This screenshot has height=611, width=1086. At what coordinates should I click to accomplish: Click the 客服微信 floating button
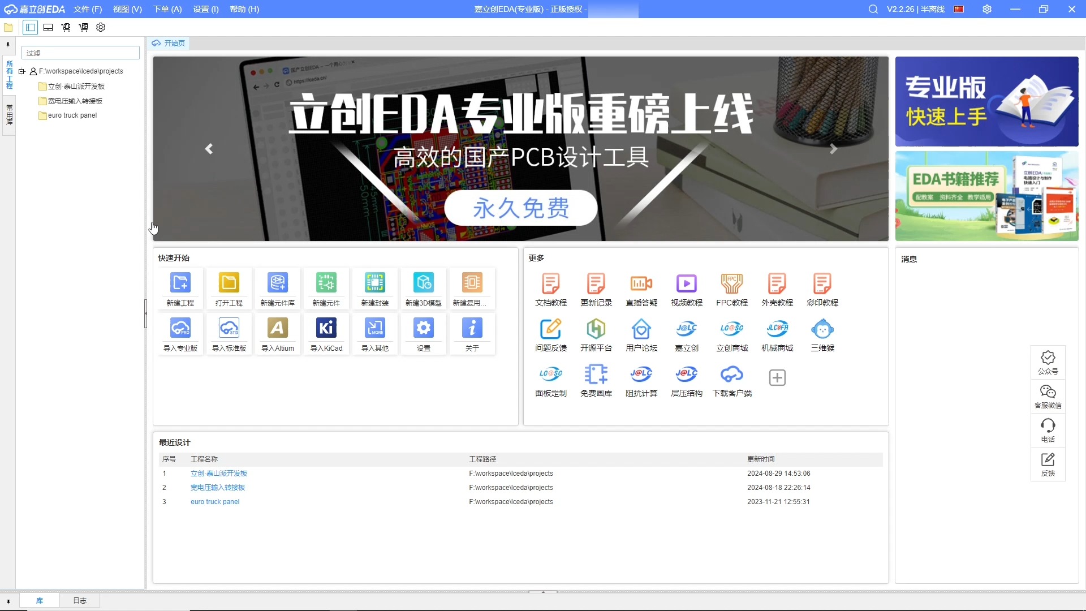1048,397
